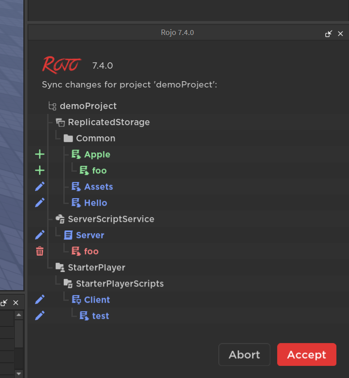Click the green foo module script icon
The width and height of the screenshot is (349, 378).
pos(84,170)
